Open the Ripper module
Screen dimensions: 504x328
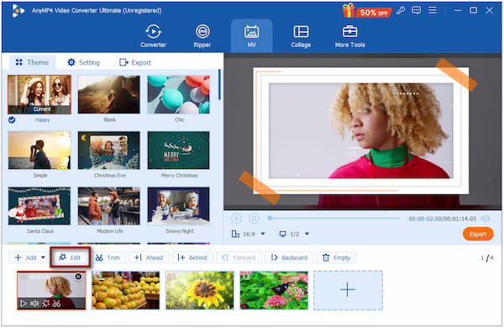click(x=202, y=36)
